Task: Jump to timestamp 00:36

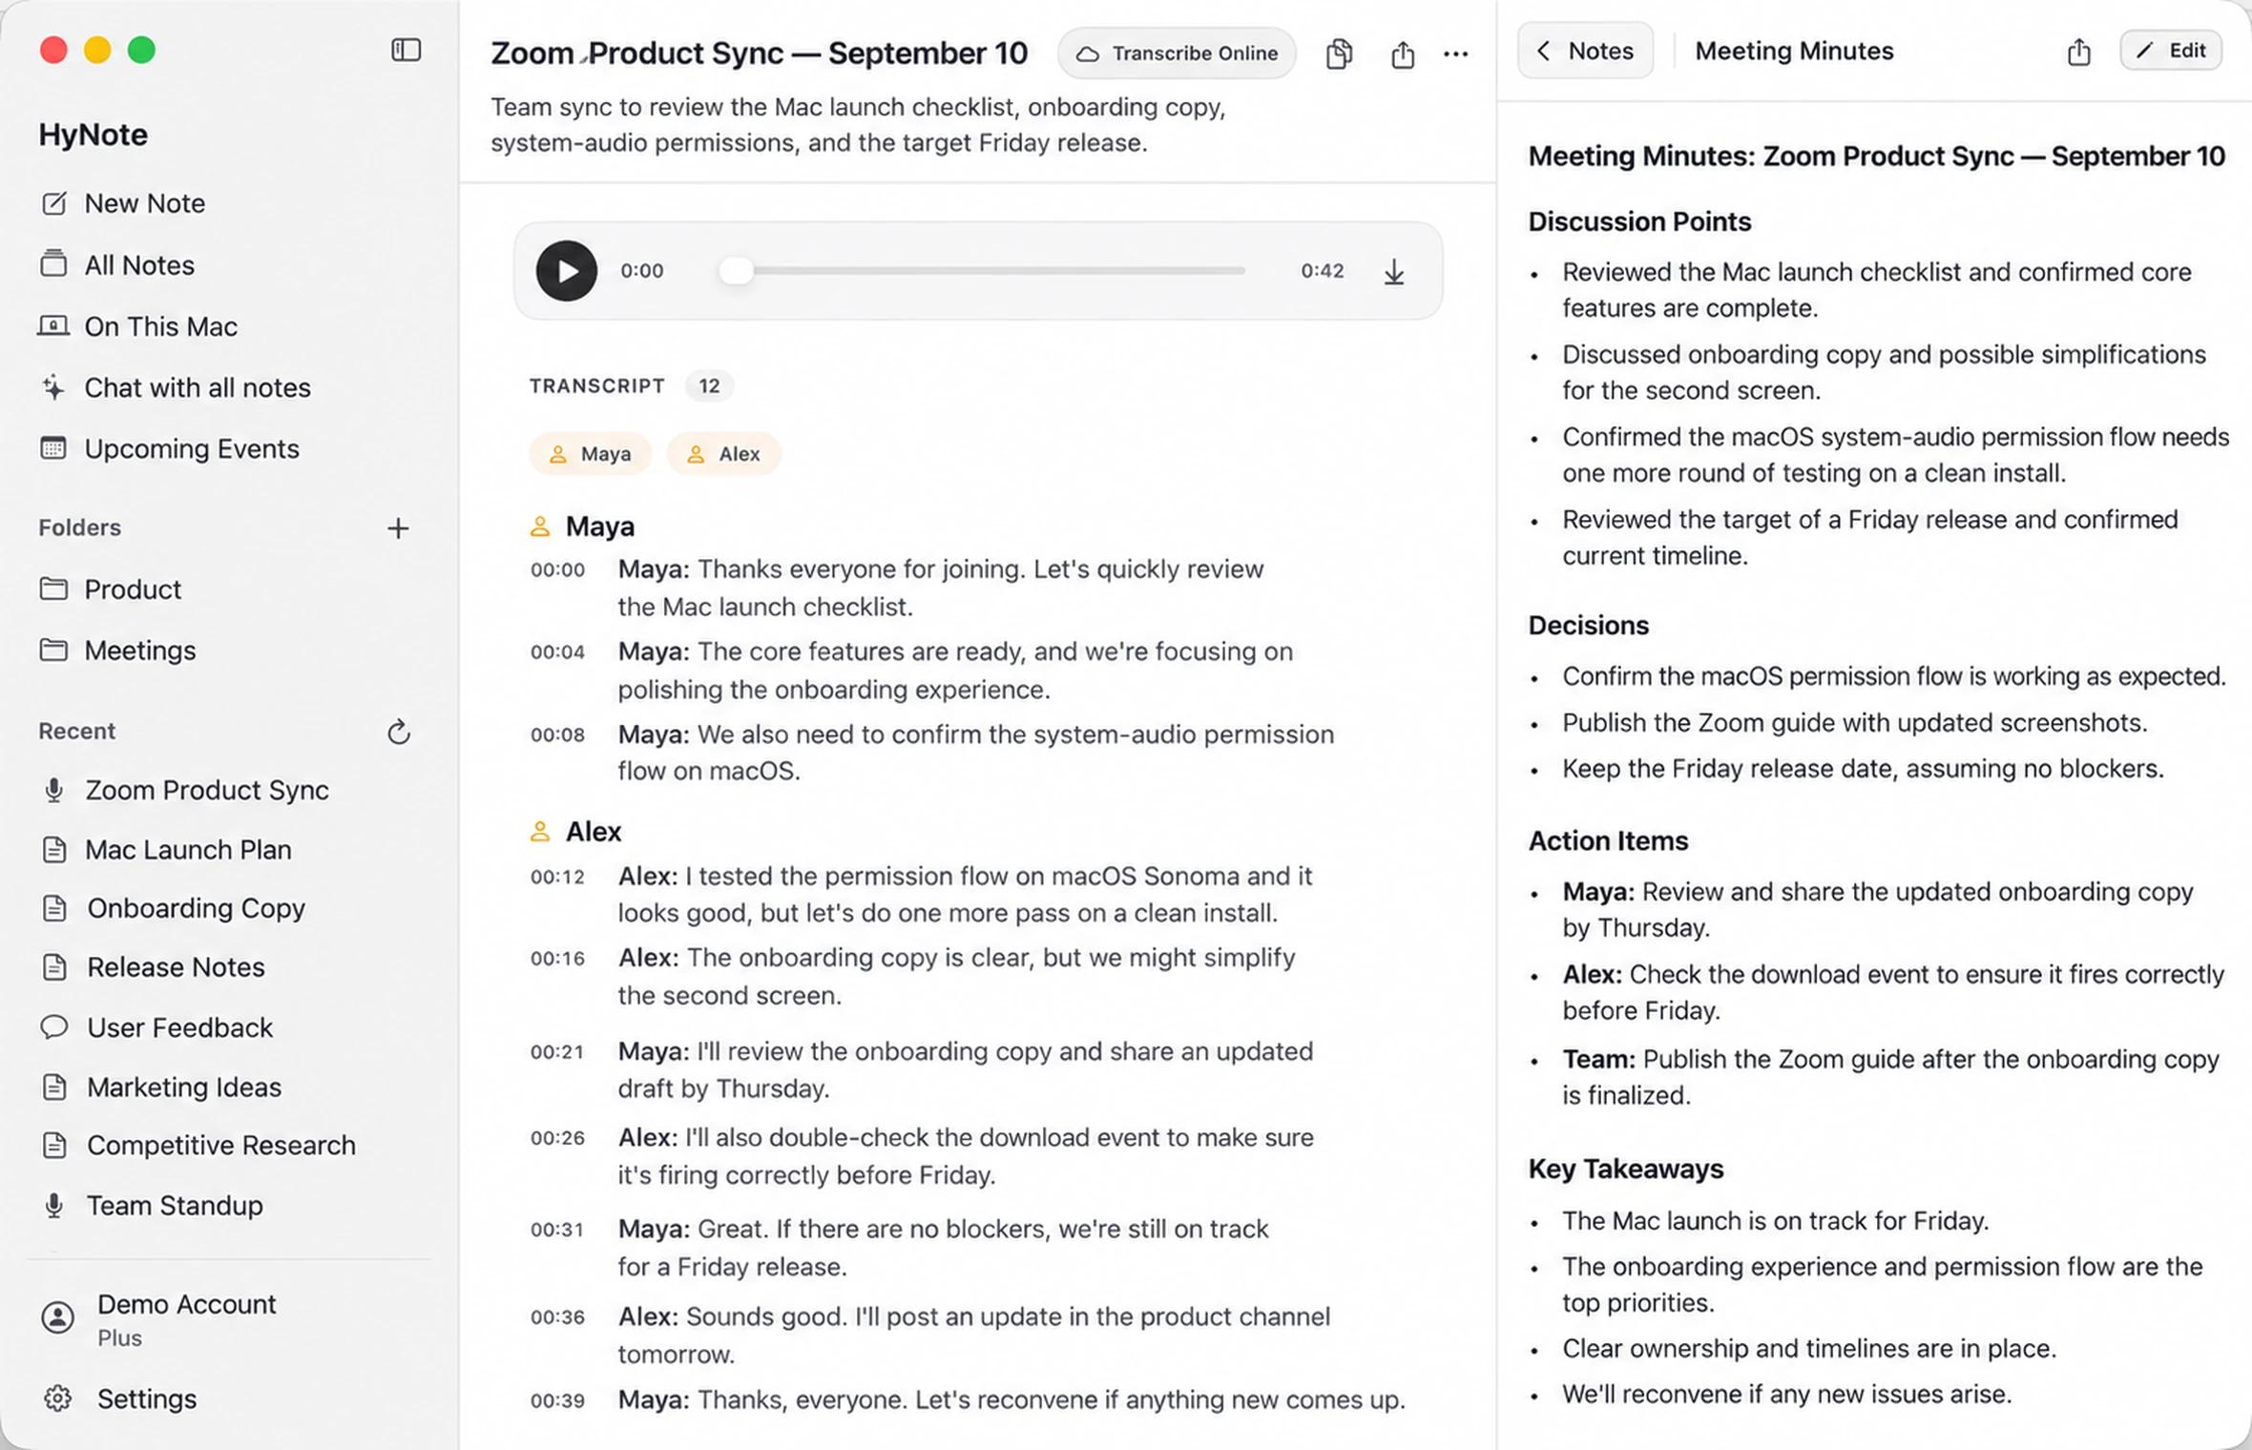Action: [558, 1317]
